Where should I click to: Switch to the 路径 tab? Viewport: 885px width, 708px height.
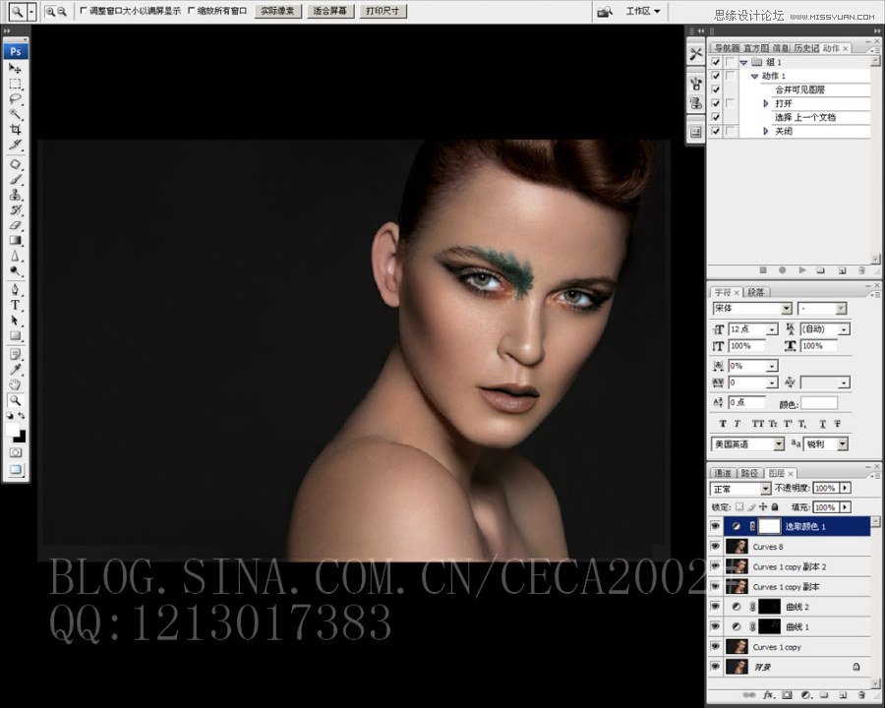coord(749,473)
